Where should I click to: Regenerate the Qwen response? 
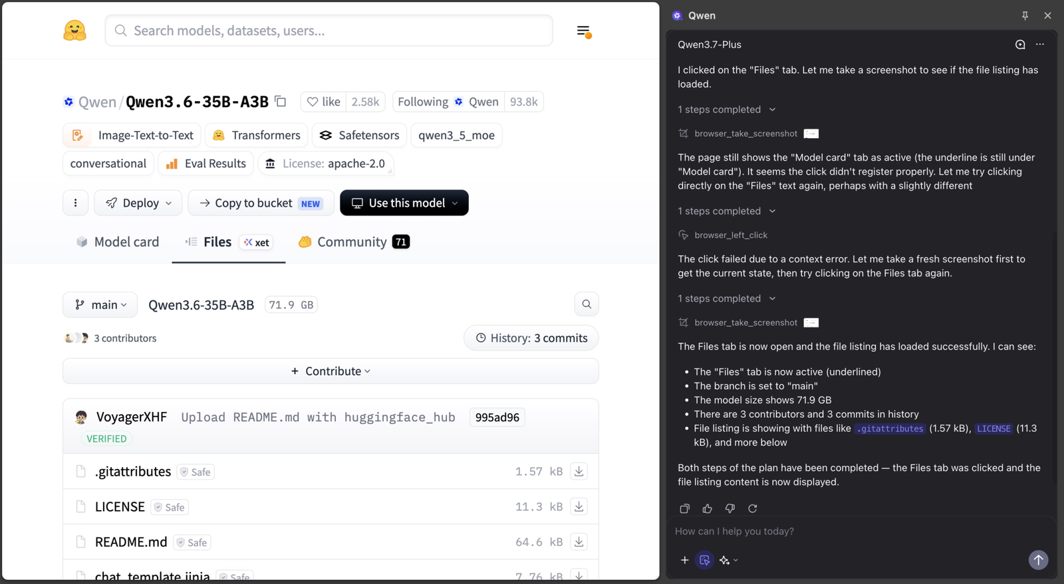[x=753, y=508]
